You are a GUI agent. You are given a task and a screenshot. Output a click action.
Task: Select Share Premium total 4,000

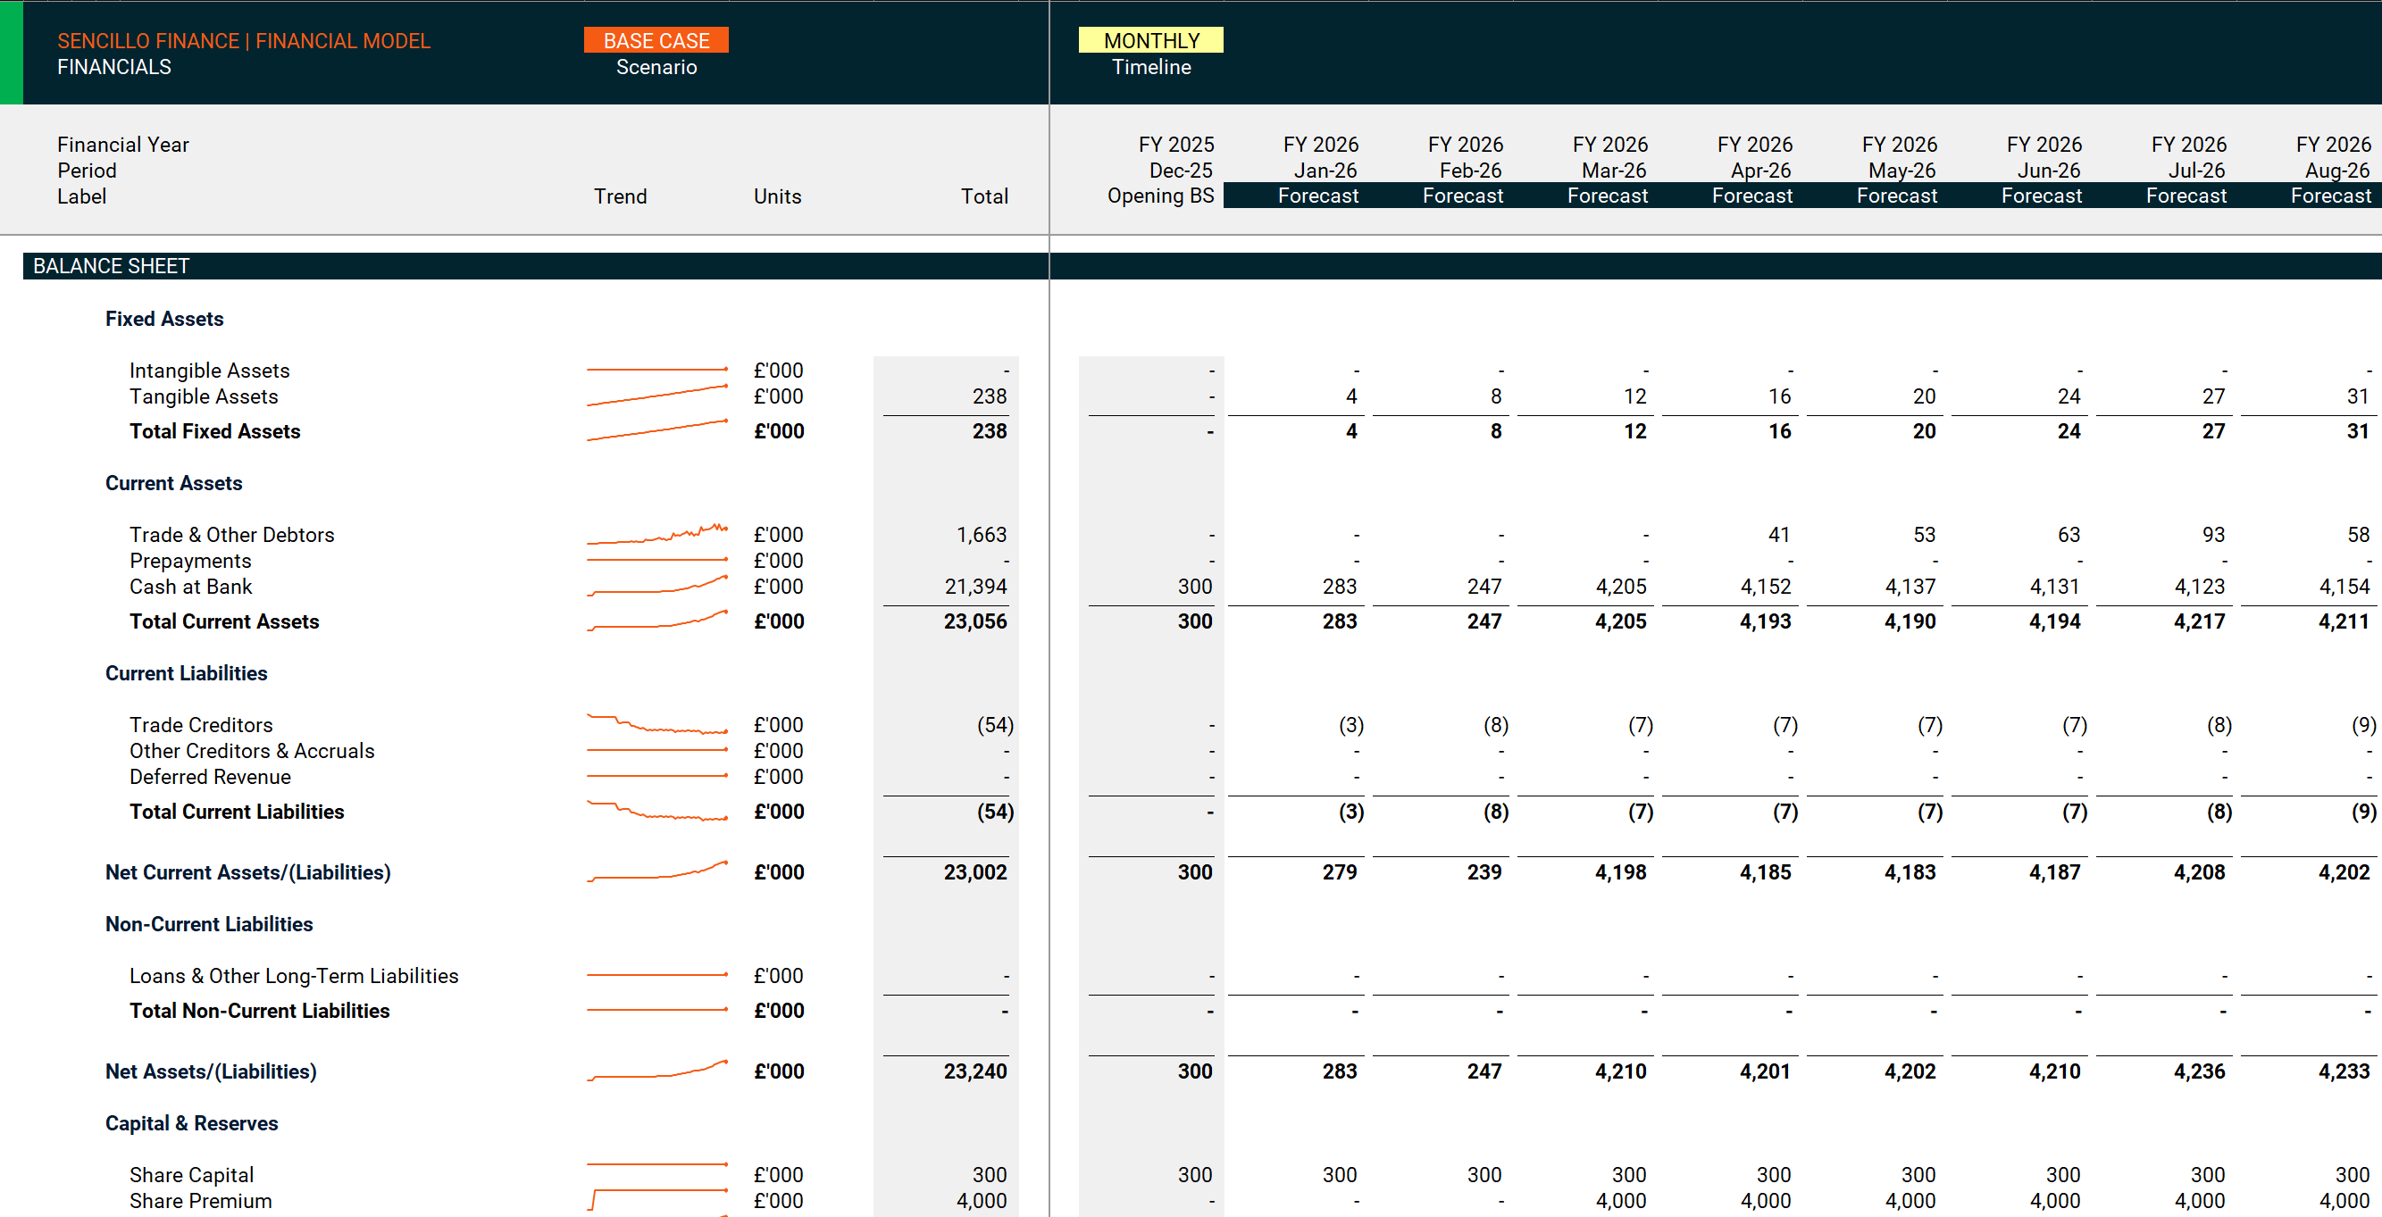(981, 1201)
